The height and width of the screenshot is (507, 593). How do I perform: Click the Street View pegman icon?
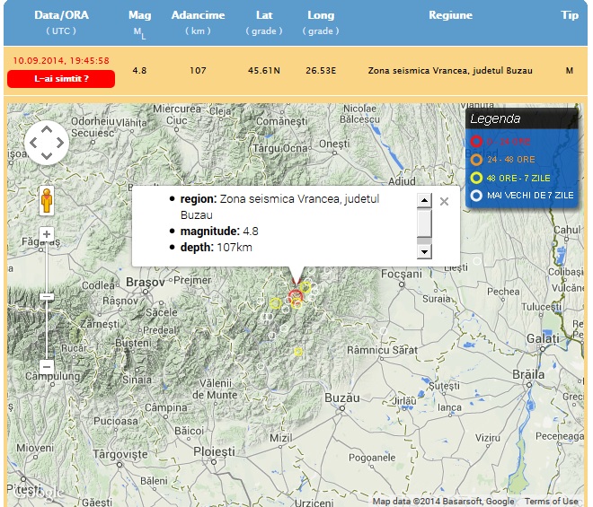[47, 201]
